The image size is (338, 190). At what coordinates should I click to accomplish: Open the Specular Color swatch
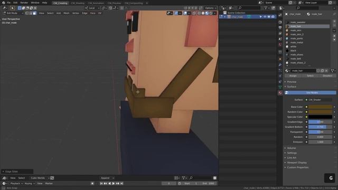tap(320, 117)
